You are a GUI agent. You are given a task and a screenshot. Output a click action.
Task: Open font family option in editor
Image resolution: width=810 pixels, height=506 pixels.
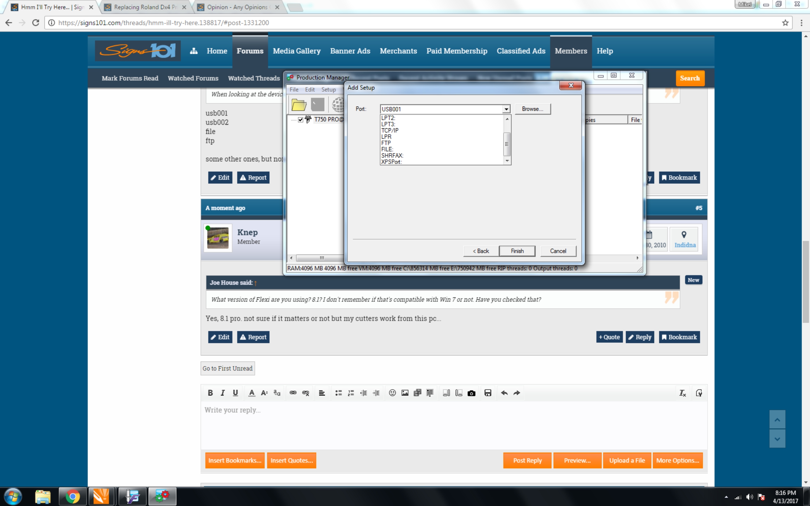(x=277, y=393)
